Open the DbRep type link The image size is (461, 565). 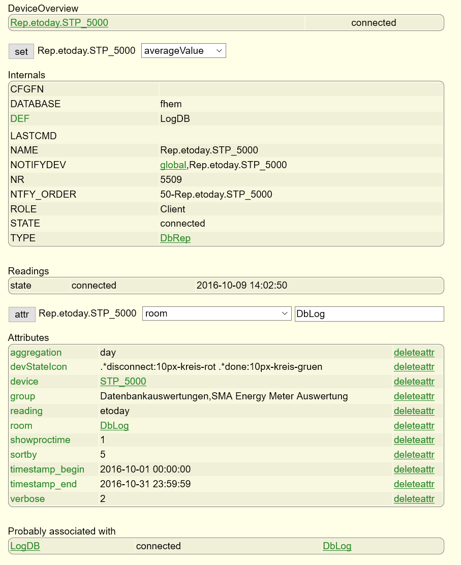(175, 238)
